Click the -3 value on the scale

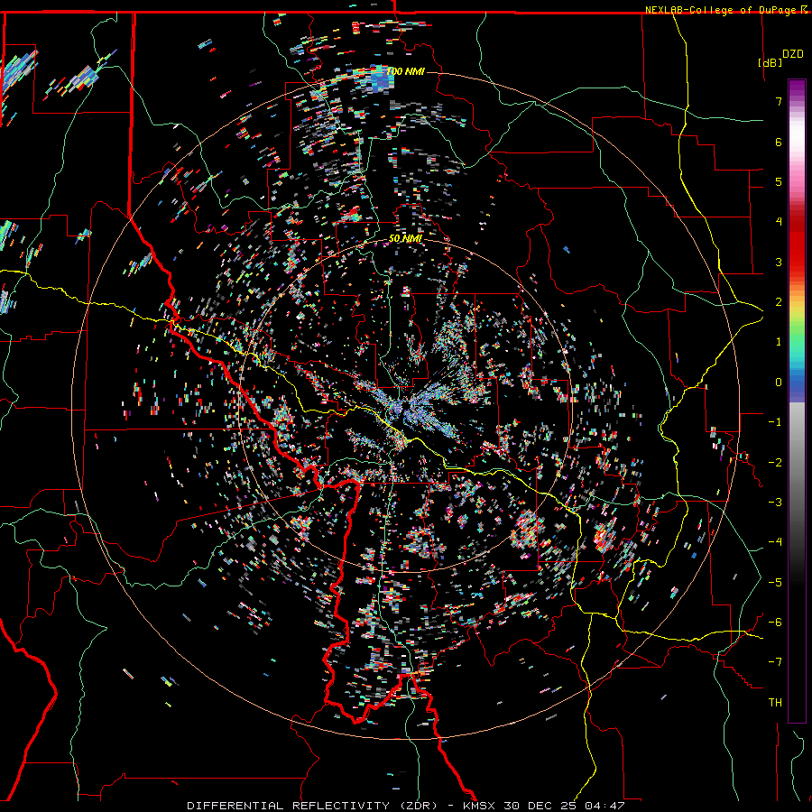pyautogui.click(x=775, y=503)
